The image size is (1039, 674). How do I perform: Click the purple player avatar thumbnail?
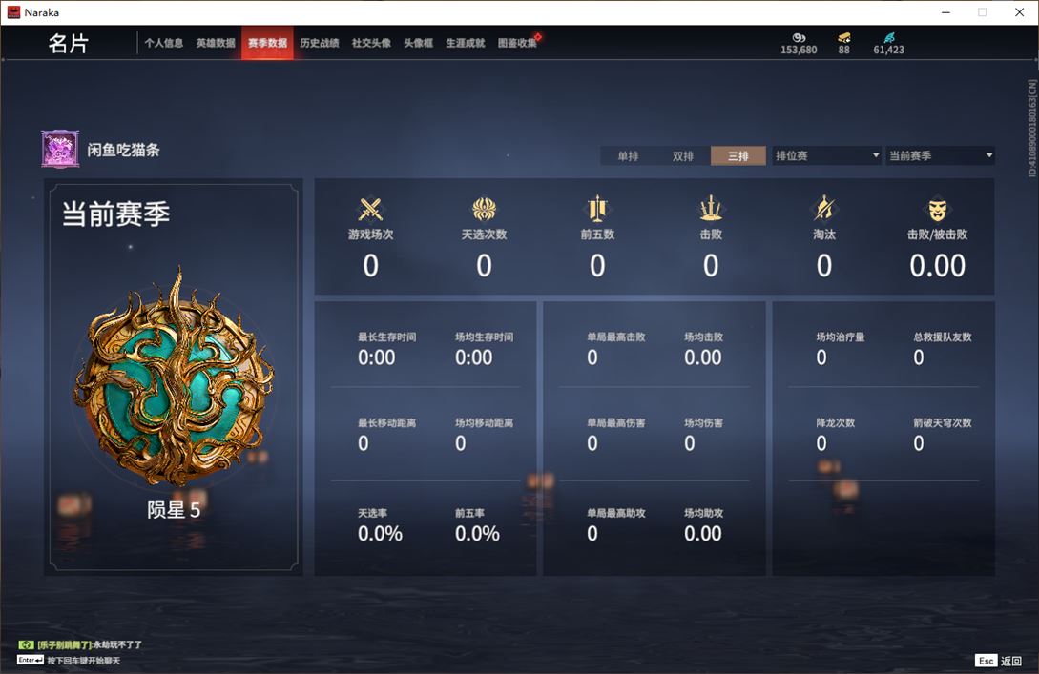coord(60,149)
